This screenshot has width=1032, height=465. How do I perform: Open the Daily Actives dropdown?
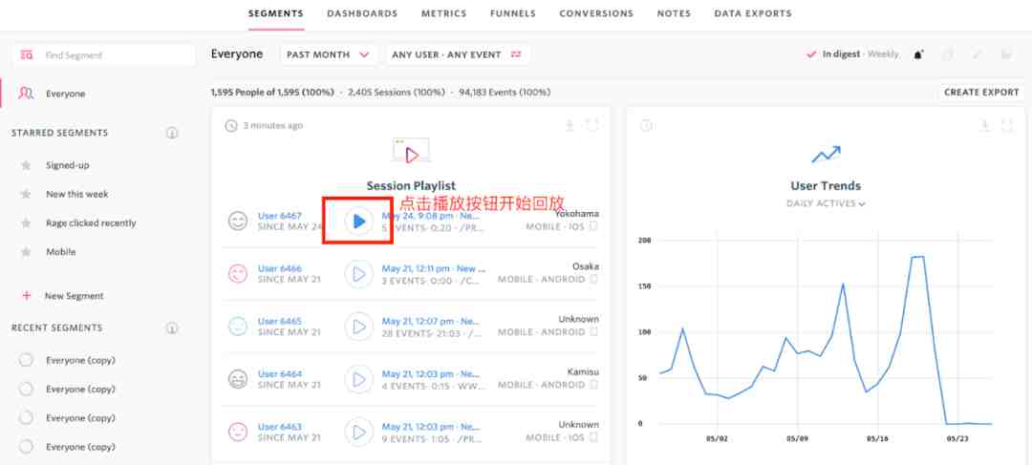(x=826, y=204)
